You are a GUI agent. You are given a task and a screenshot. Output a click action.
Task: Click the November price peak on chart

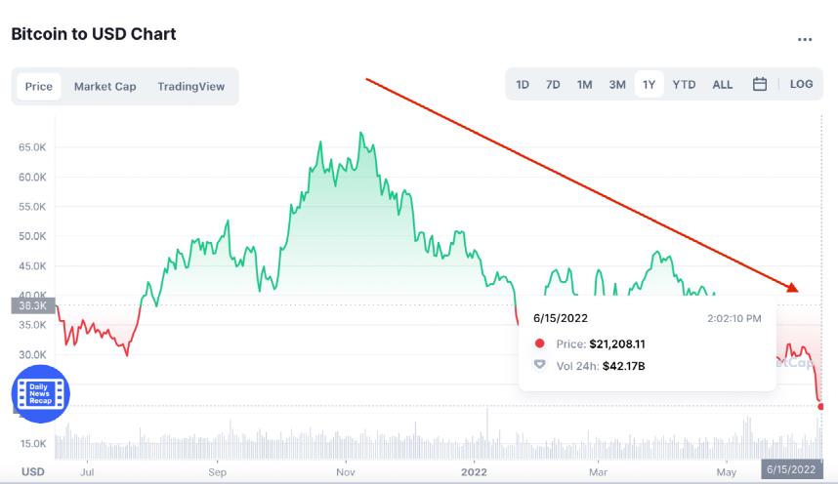click(x=361, y=134)
